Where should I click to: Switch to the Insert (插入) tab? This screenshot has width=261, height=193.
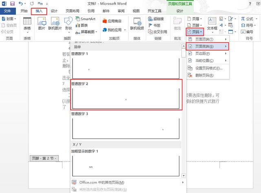click(39, 11)
